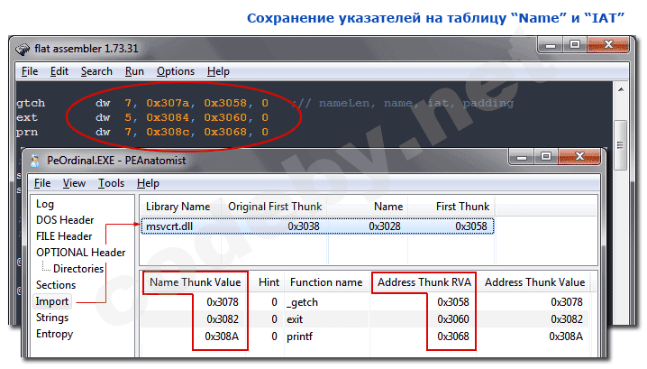Select Log in PEAnatomist sidebar
The width and height of the screenshot is (647, 369).
[x=44, y=204]
